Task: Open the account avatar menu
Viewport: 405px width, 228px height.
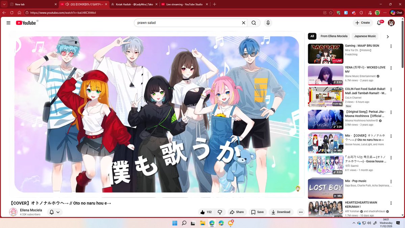Action: point(391,23)
